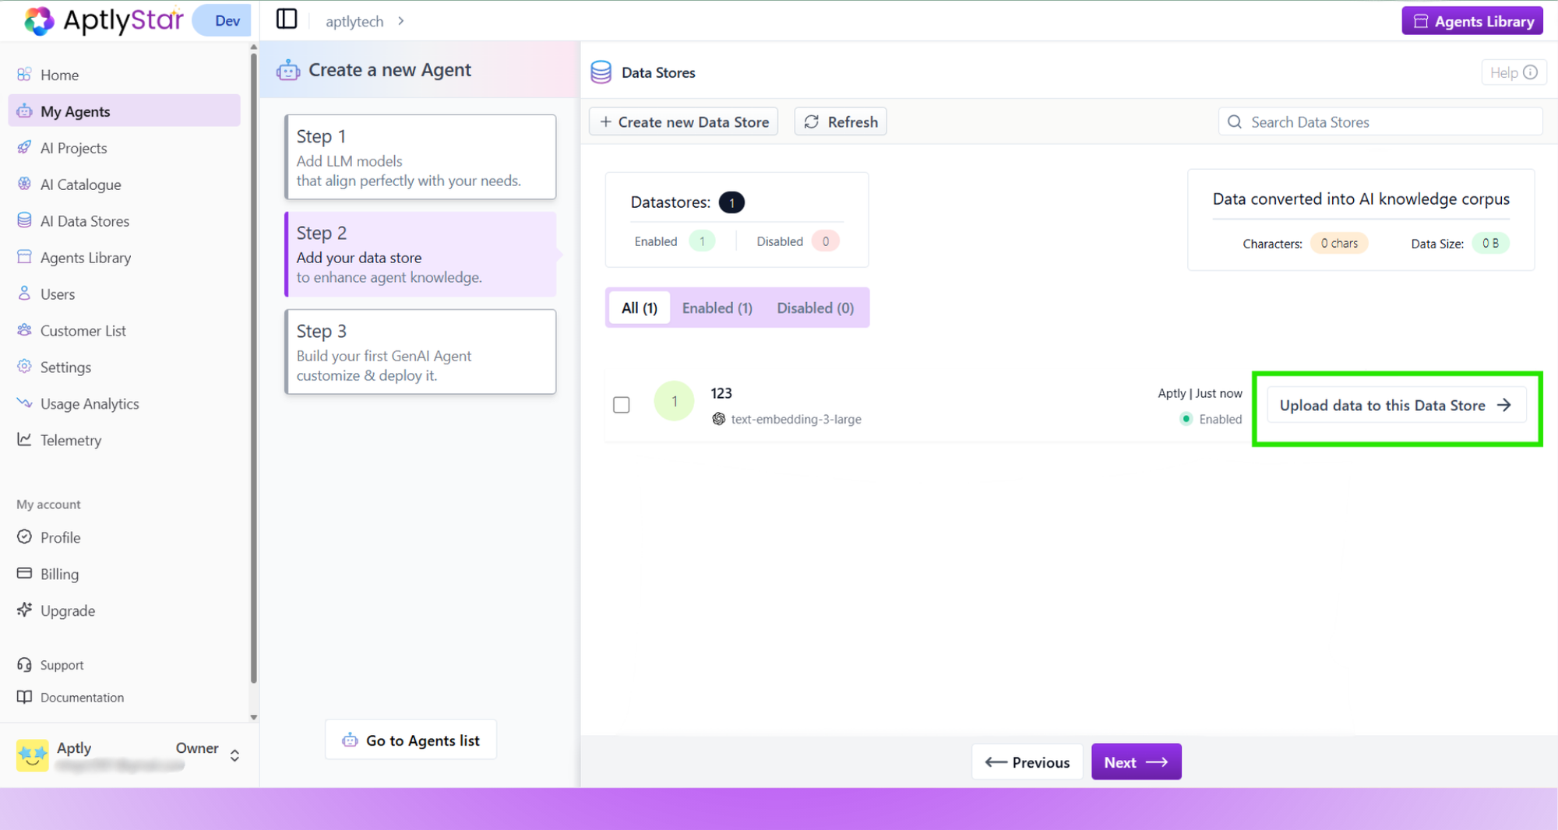
Task: Open Step 1 Add LLM models
Action: [x=420, y=157]
